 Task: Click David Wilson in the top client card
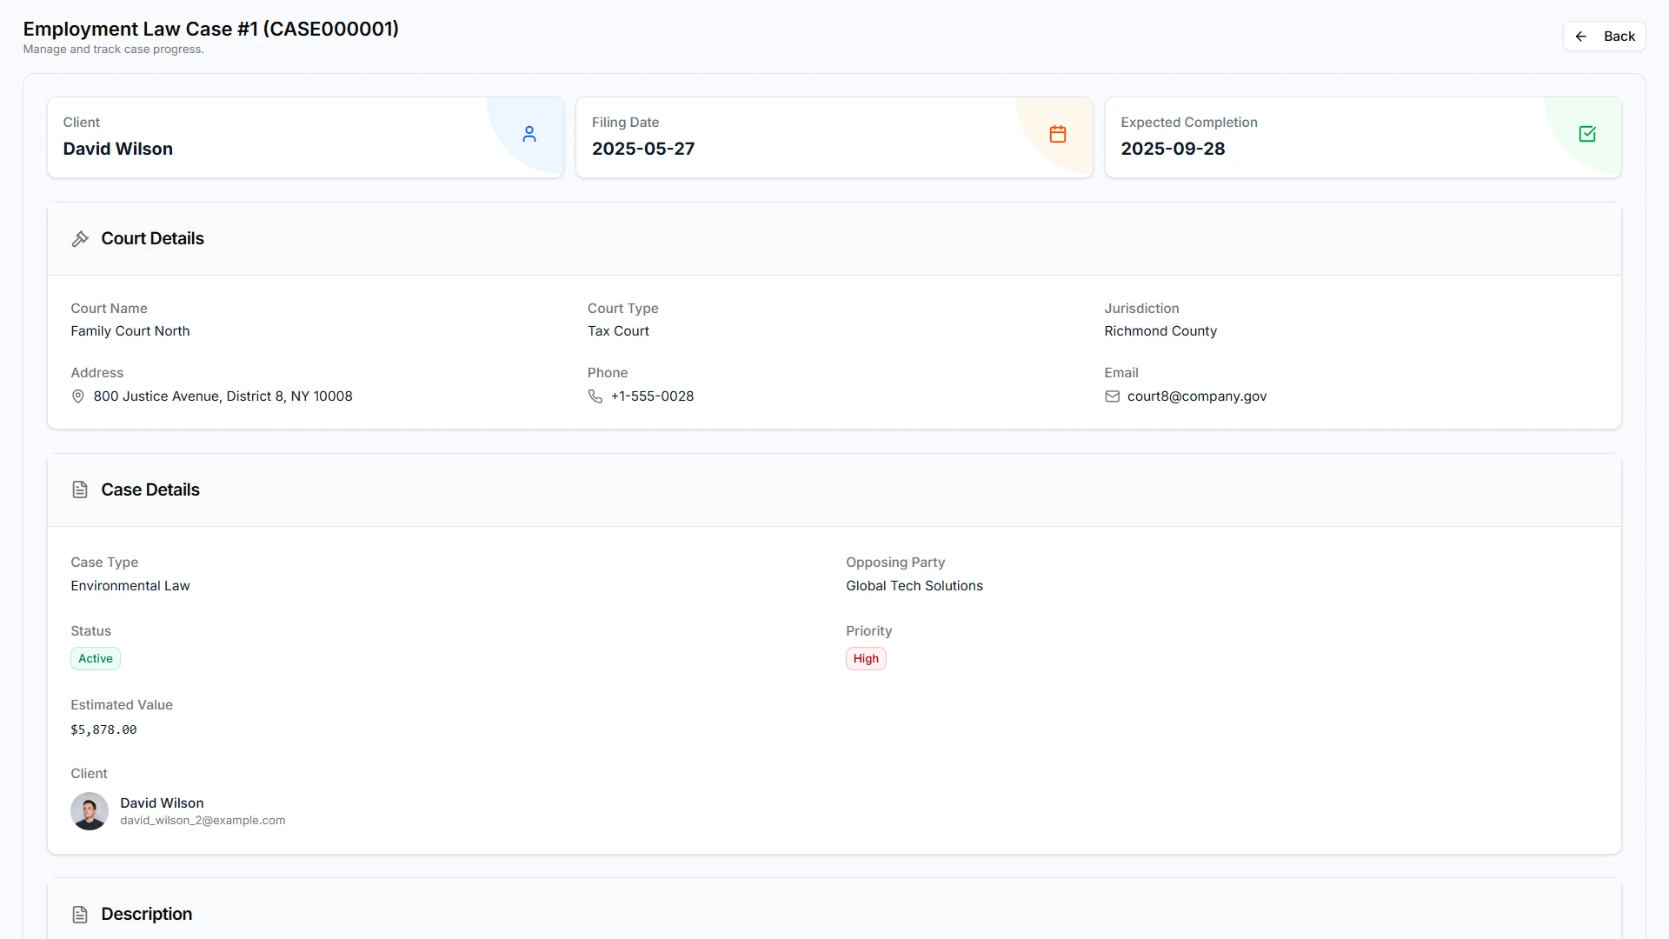[118, 149]
